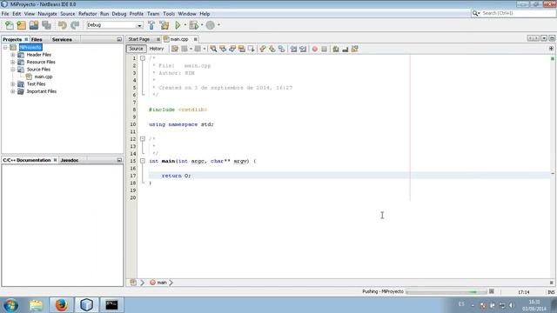Click the Shift Line Right icon
Viewport: 557px width, 313px height.
303,49
